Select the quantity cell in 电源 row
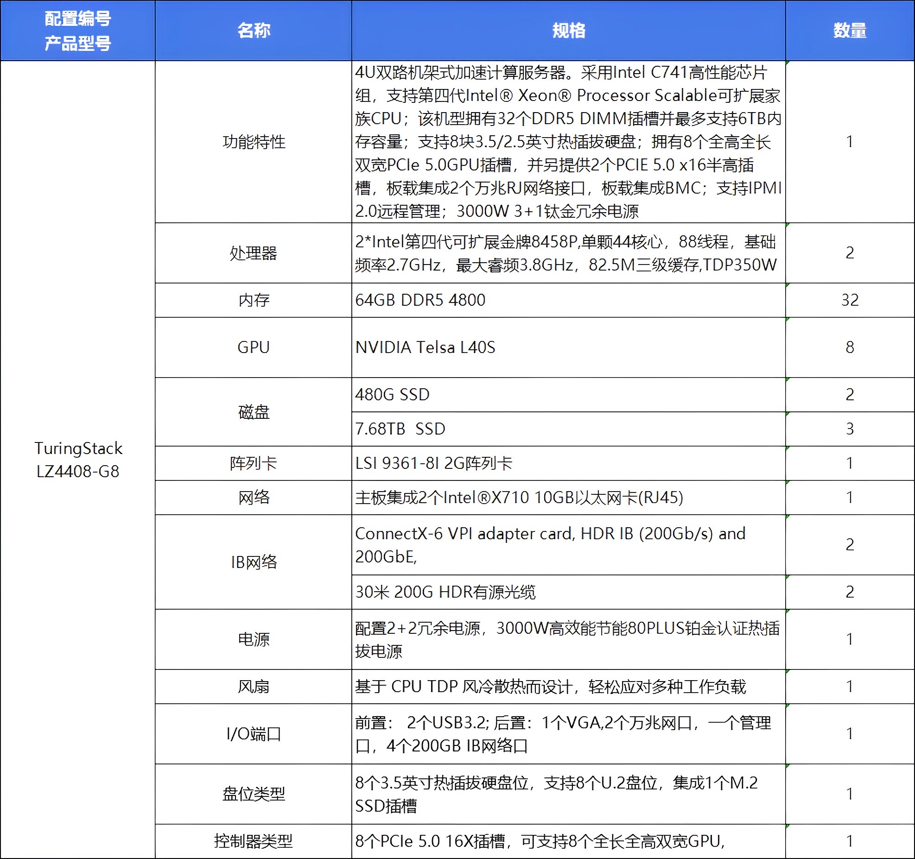Viewport: 915px width, 859px height. click(850, 639)
